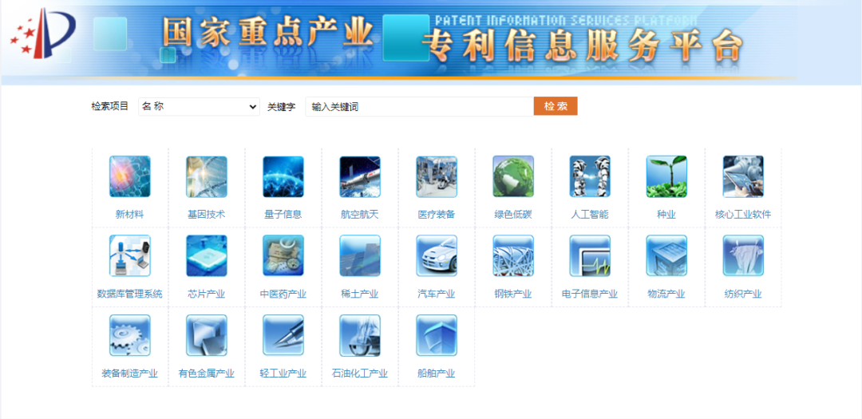Screen dimensions: 862x419
Task: Select the 绿色低碳 globe icon
Action: [x=512, y=176]
